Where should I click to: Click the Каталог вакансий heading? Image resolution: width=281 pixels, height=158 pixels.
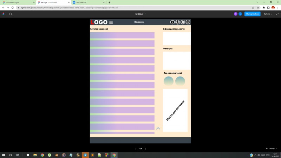[99, 29]
